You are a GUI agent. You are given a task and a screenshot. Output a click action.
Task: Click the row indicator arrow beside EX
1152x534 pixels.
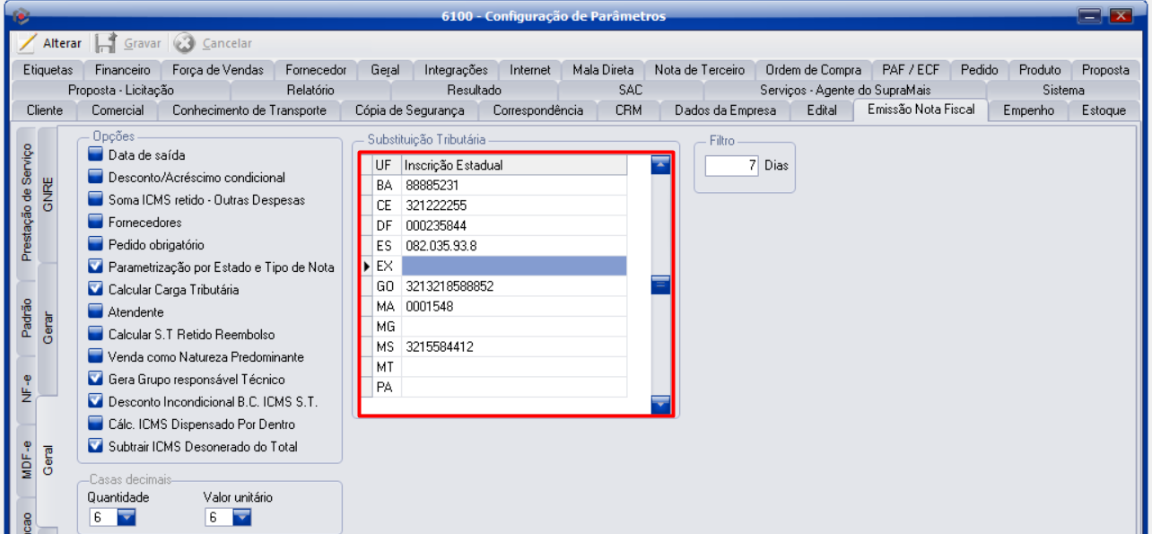pyautogui.click(x=367, y=267)
